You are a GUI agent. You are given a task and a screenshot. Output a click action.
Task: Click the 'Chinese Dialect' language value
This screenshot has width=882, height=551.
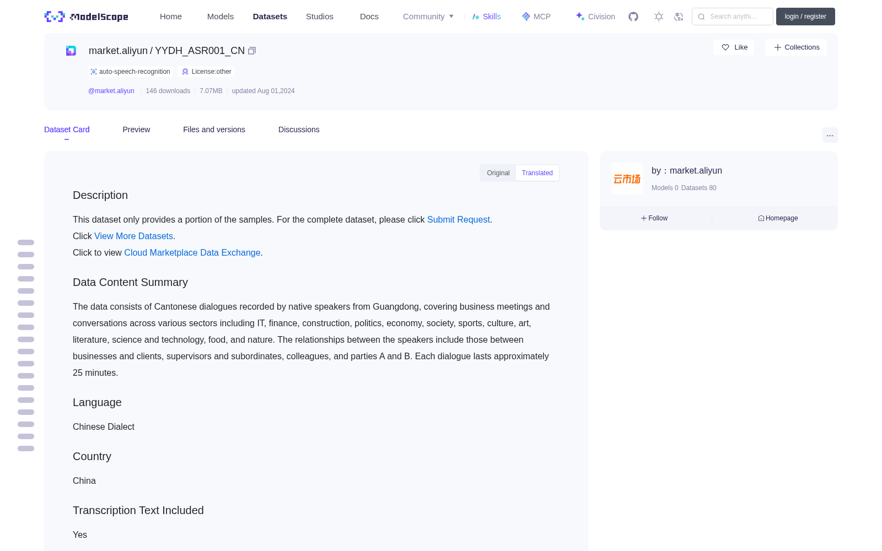click(104, 426)
